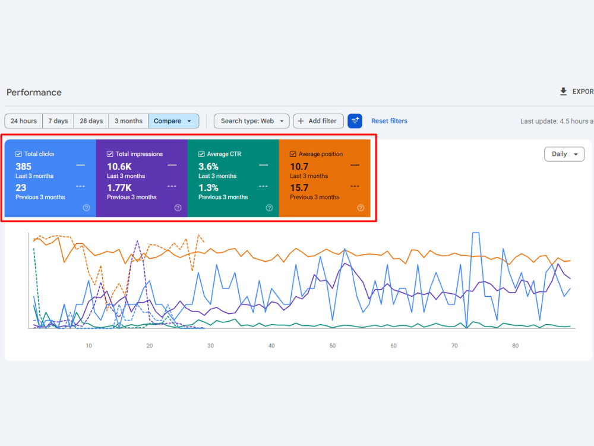Select the 3 months range tab

(x=128, y=121)
